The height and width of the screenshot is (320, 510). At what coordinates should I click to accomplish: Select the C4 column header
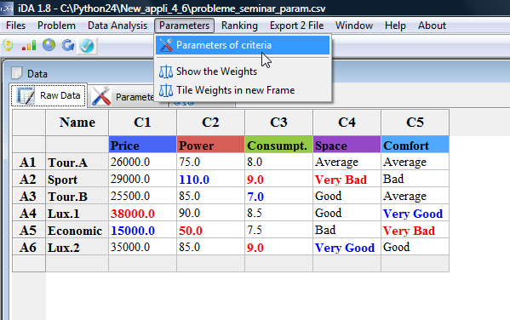point(347,123)
